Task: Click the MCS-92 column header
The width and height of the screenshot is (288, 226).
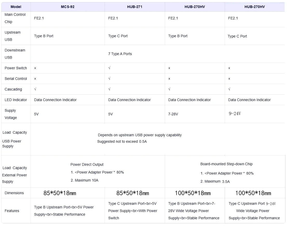Action: (68, 7)
